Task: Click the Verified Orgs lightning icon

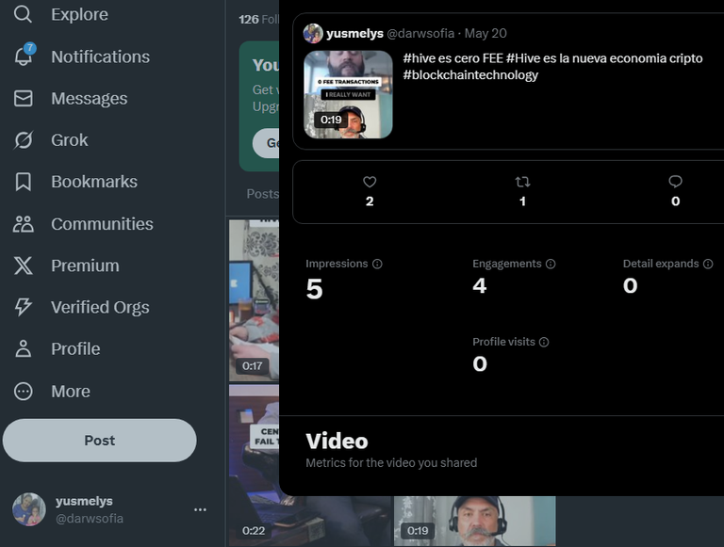Action: pyautogui.click(x=23, y=307)
